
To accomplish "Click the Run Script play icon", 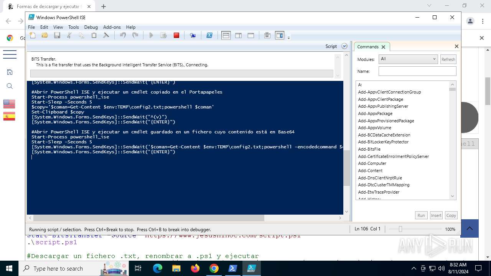I will click(151, 35).
